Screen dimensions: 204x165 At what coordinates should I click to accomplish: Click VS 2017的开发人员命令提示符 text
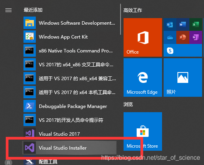click(71, 120)
